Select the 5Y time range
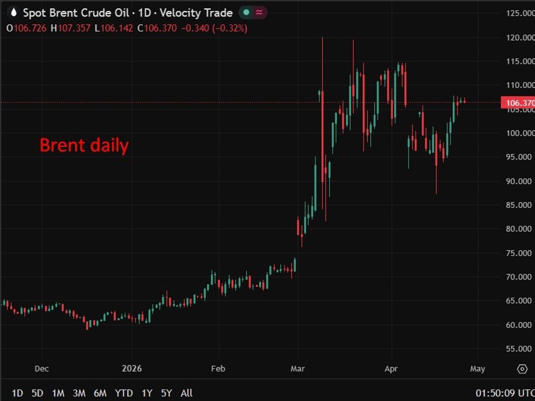Viewport: 535px width, 401px height. (x=167, y=393)
